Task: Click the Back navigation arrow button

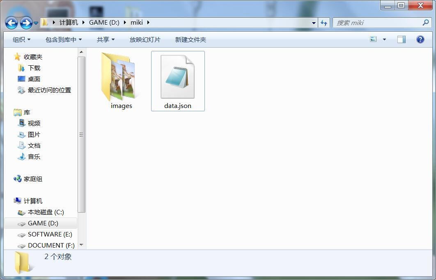Action: 11,23
